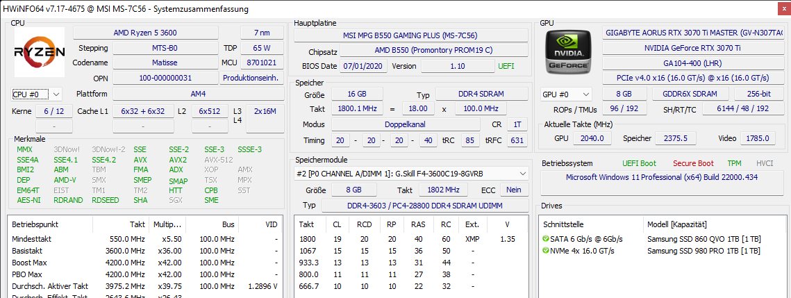Click the DDR4-3603 / PC4-28800 module type field
791x298 pixels.
click(424, 206)
